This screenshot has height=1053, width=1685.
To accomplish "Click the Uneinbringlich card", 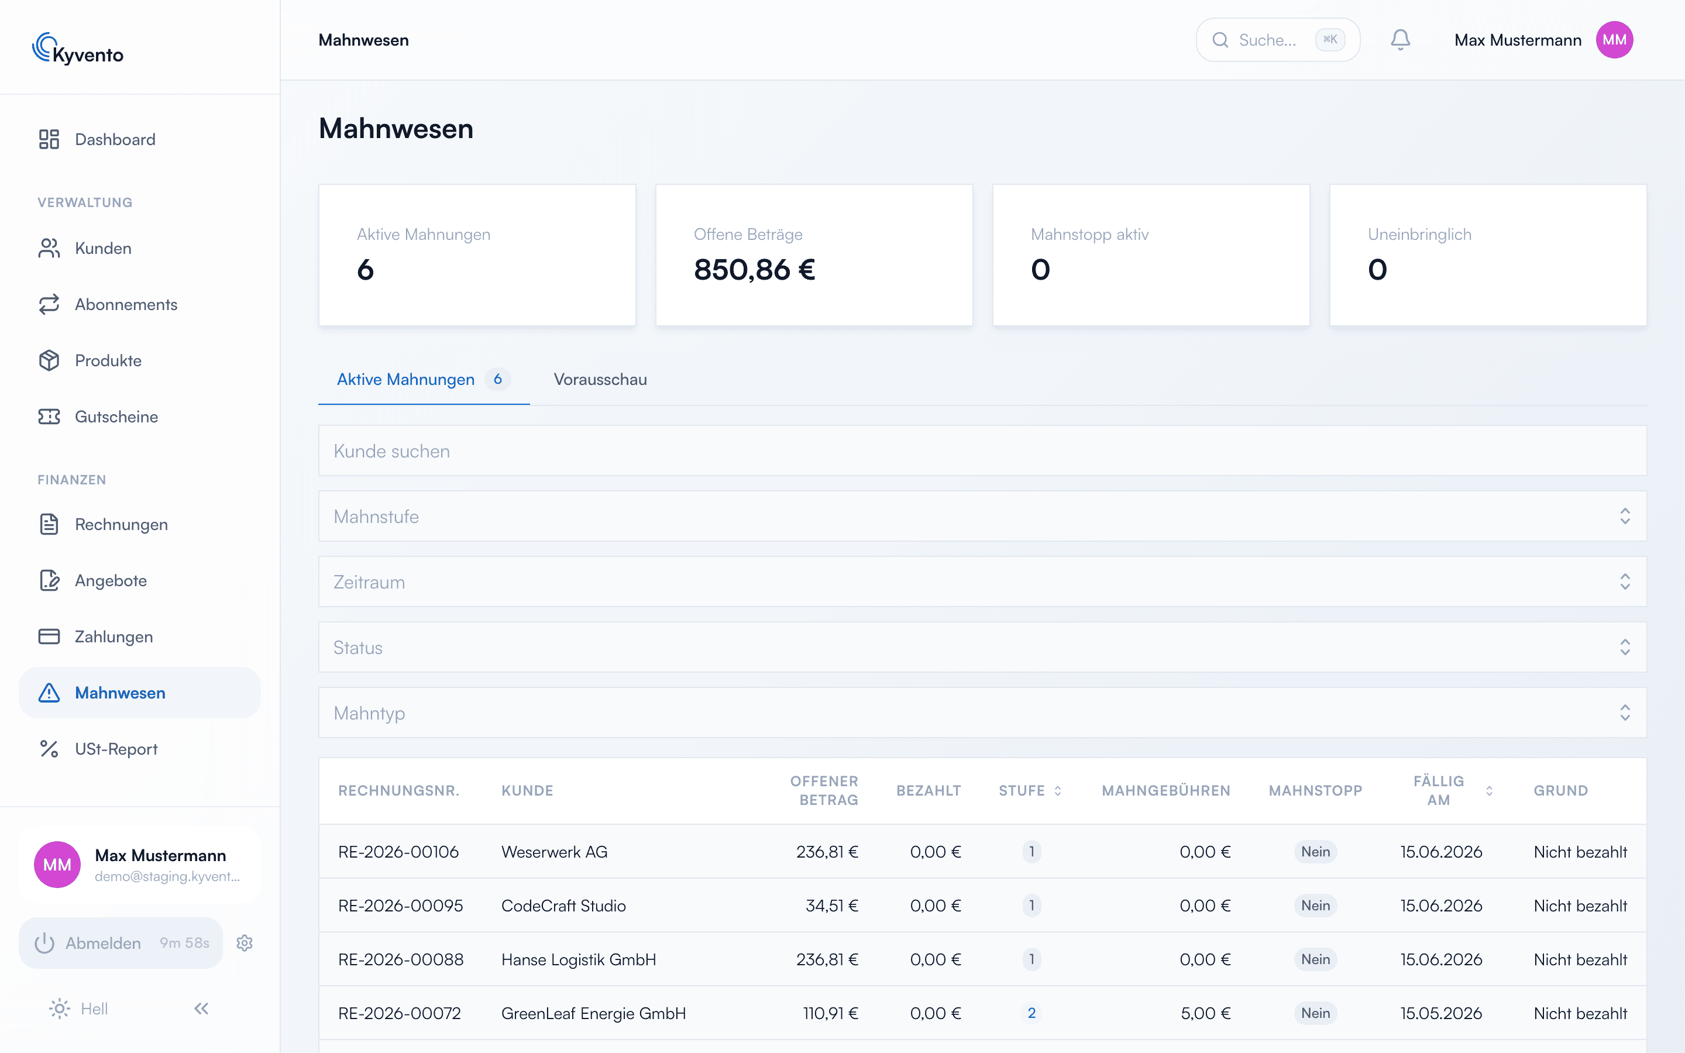I will pyautogui.click(x=1488, y=255).
